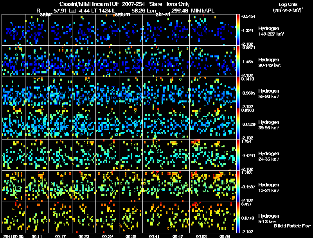Click the '00:35' time axis label
This screenshot has height=238, width=313.
tap(131, 236)
